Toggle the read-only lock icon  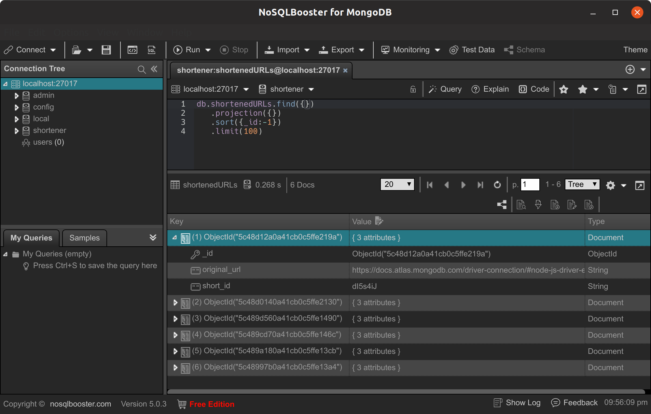tap(413, 89)
